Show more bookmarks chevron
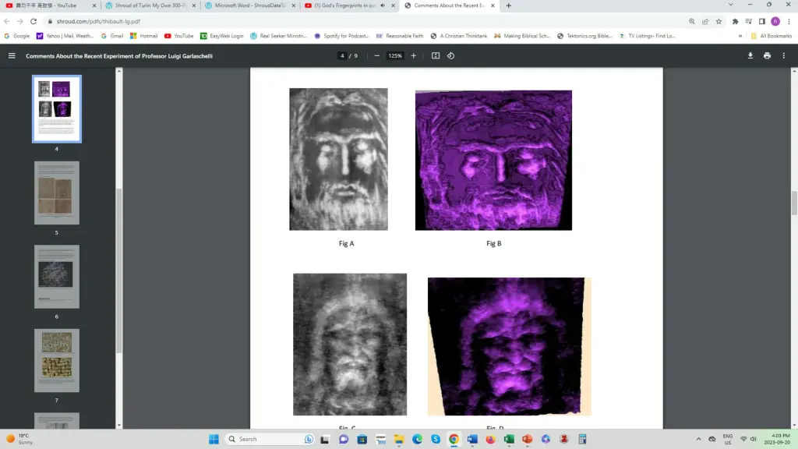Image resolution: width=798 pixels, height=449 pixels. pos(740,36)
